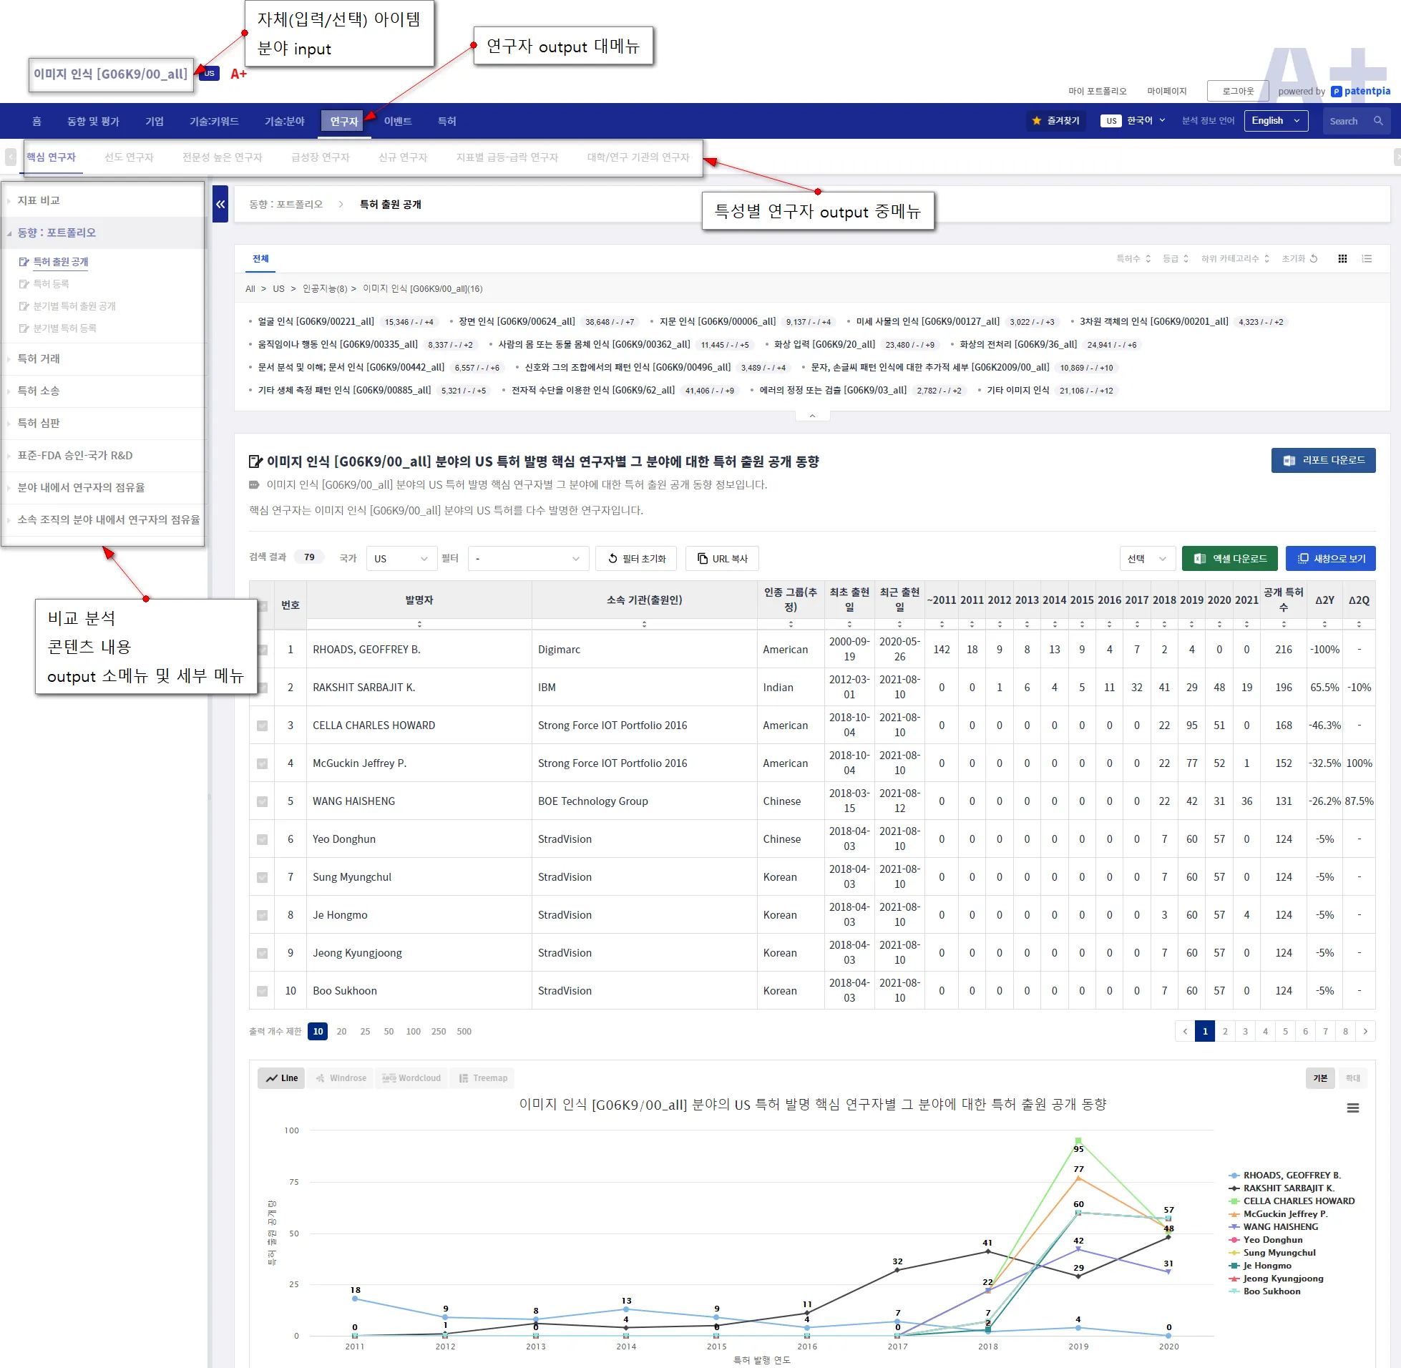This screenshot has width=1401, height=1368.
Task: Open the English language dropdown
Action: click(1275, 121)
